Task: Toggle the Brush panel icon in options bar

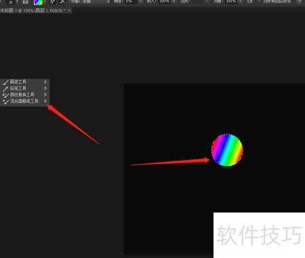Action: 25,2
